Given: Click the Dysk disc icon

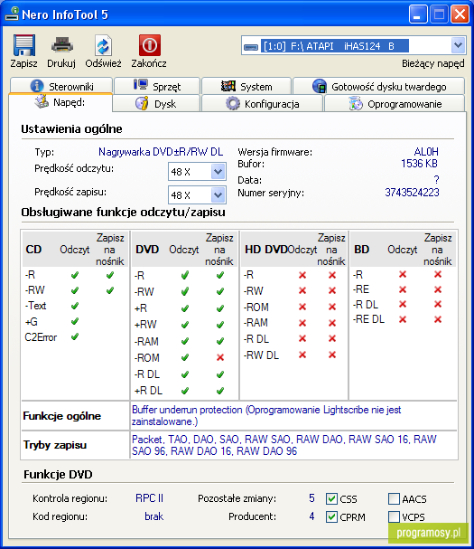Looking at the screenshot, I should [x=142, y=103].
